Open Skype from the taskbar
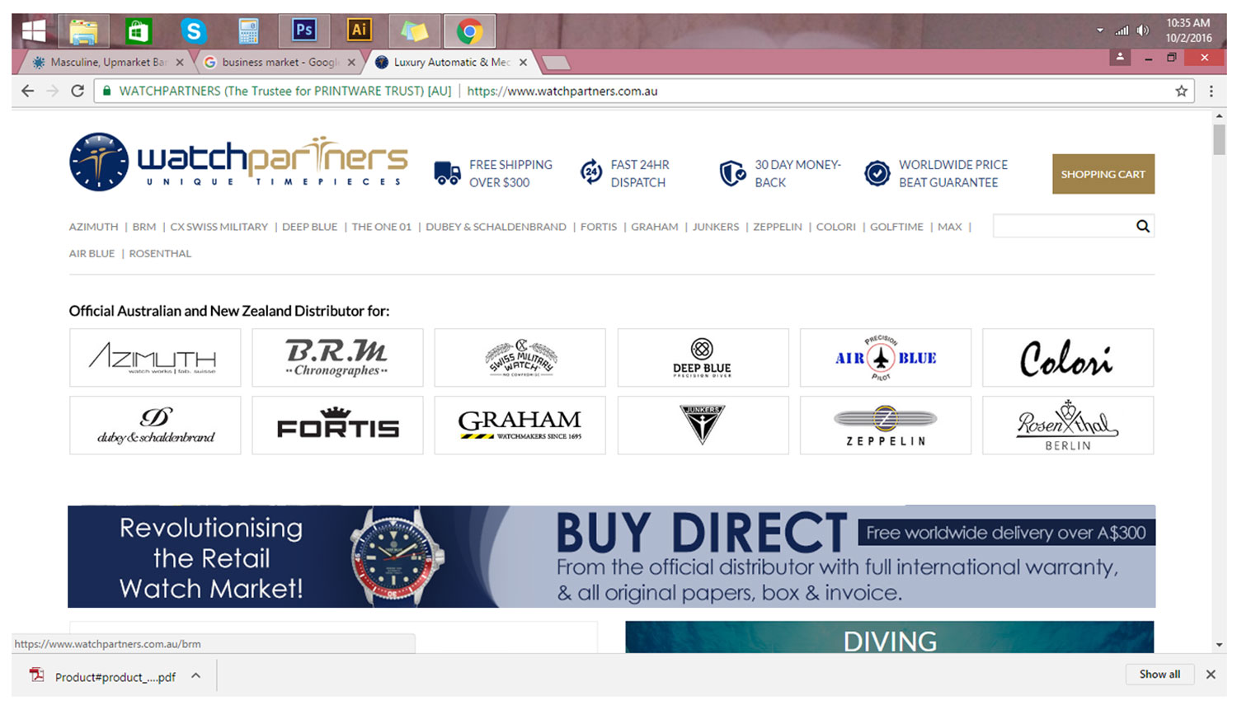Viewport: 1237px width, 710px height. click(x=193, y=31)
